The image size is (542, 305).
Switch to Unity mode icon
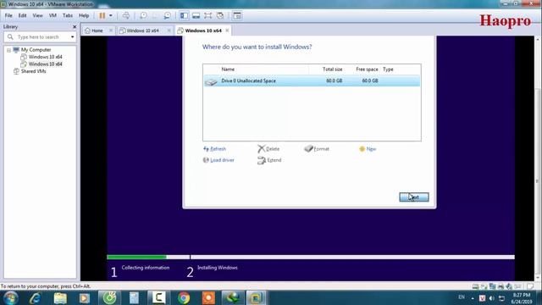(x=220, y=15)
